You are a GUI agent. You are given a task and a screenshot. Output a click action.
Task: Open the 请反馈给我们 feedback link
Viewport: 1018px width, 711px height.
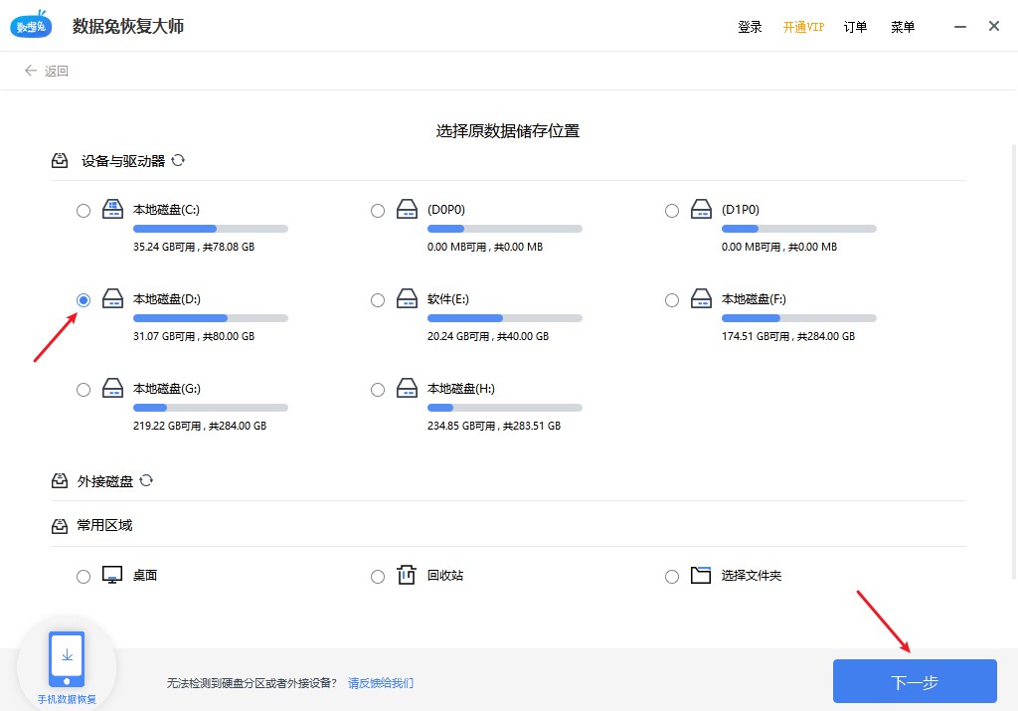click(x=380, y=682)
